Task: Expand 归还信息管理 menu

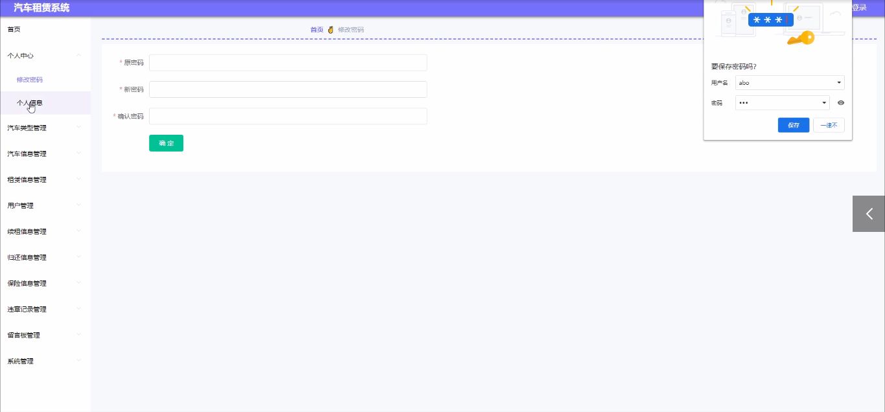Action: click(45, 257)
